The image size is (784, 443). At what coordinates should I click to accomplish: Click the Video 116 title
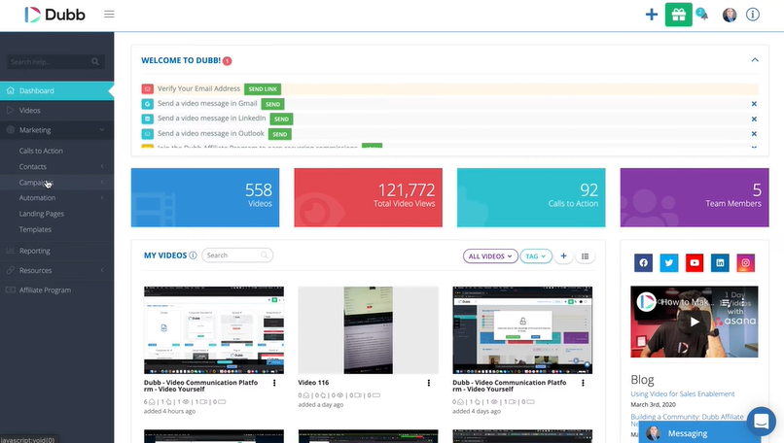[x=313, y=383]
